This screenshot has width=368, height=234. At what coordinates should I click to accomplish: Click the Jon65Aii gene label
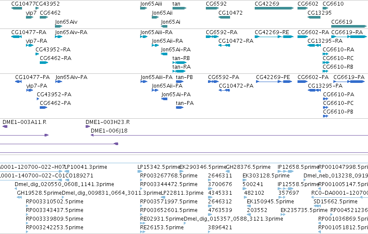pos(162,13)
